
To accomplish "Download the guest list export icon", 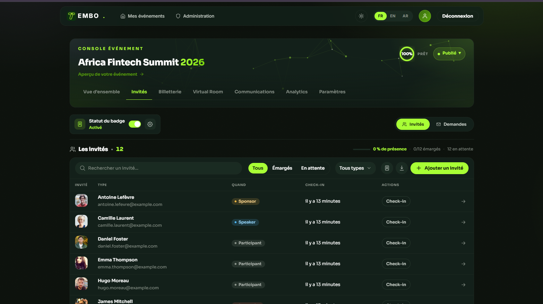I will tap(402, 168).
